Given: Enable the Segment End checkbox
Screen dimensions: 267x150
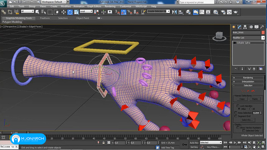Looking at the screenshot, I should pyautogui.click(x=236, y=116).
